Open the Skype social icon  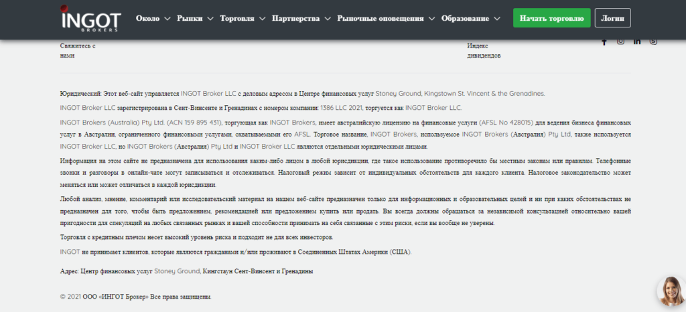coord(653,41)
